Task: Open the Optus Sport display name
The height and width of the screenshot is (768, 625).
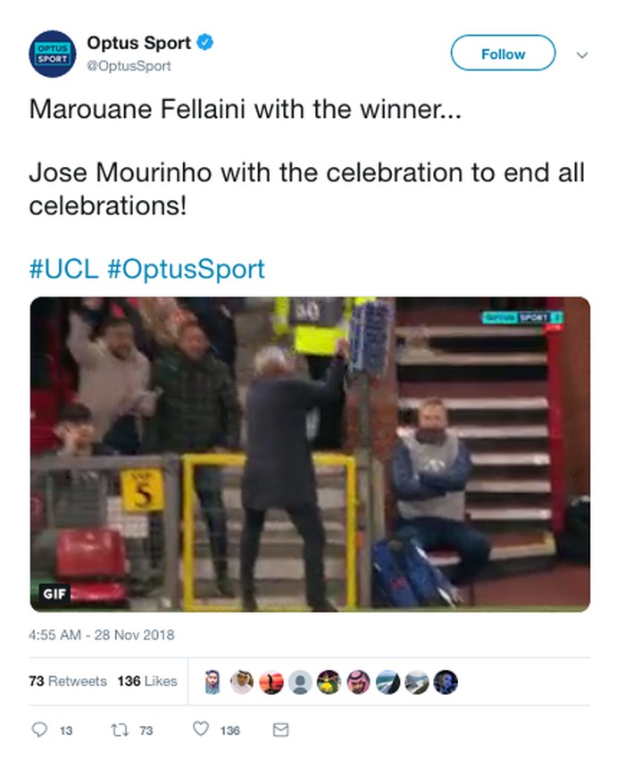Action: point(138,42)
